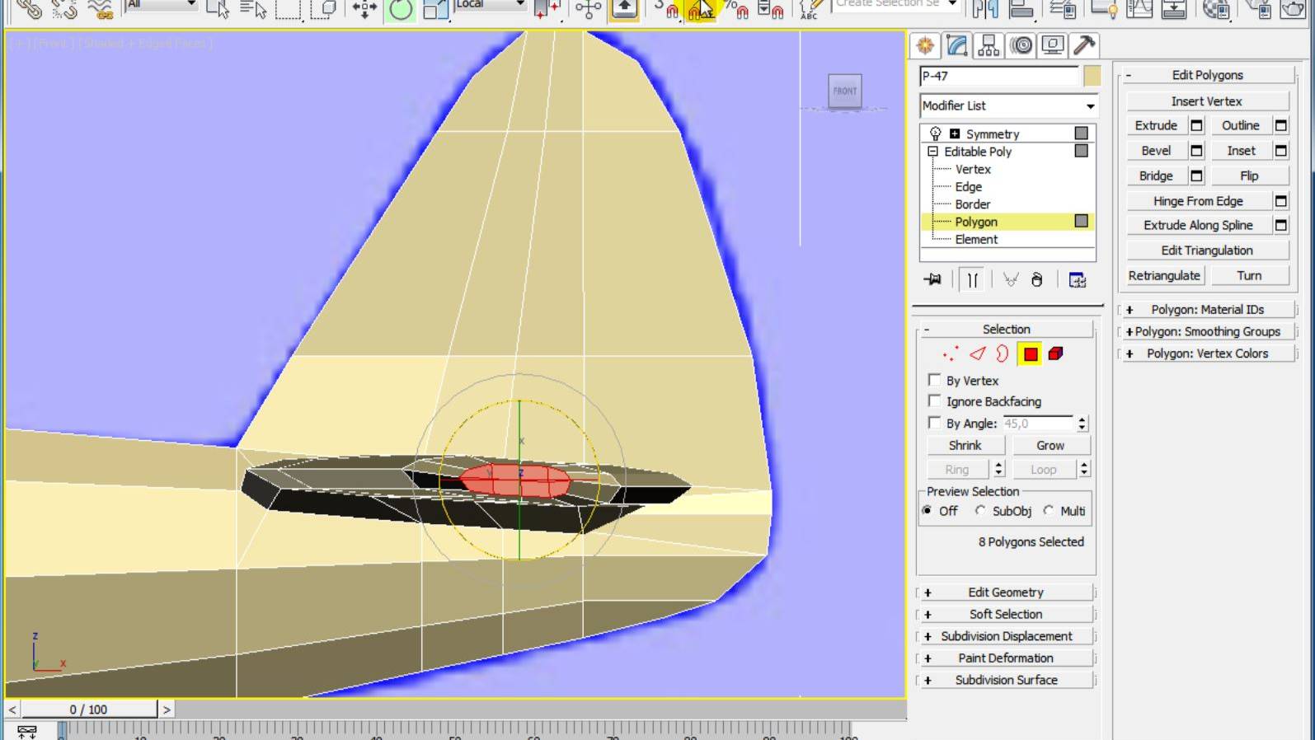Open the Create command panel tab
1315x740 pixels.
(x=925, y=45)
